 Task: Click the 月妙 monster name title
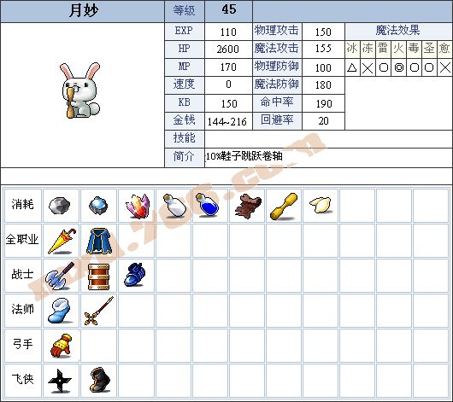84,11
